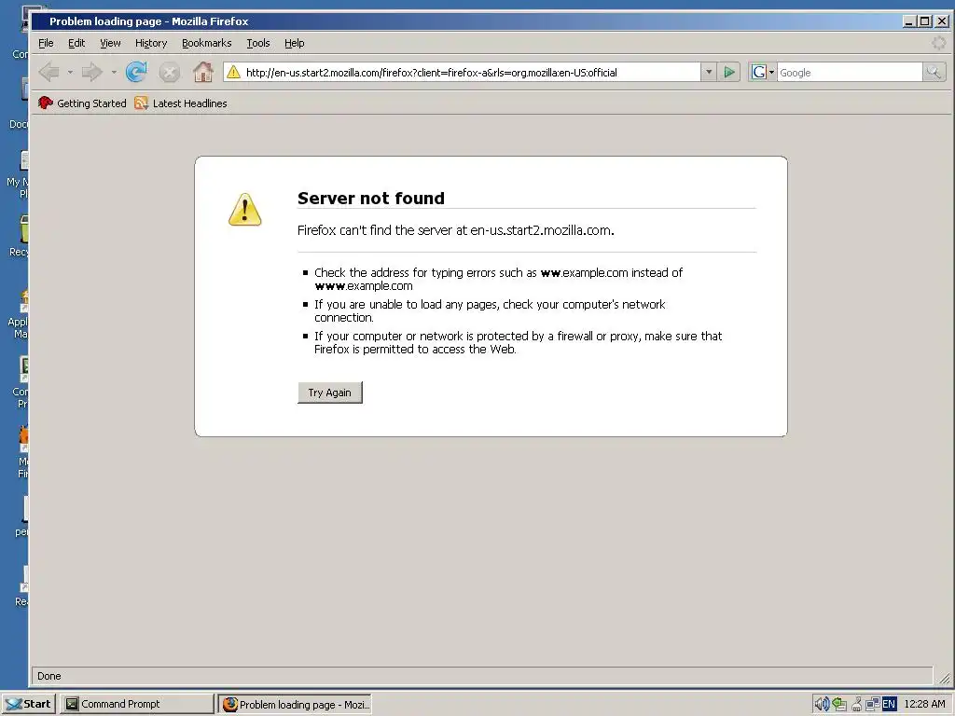Click the 'Done' status bar text
Screen dimensions: 955x716
(49, 676)
